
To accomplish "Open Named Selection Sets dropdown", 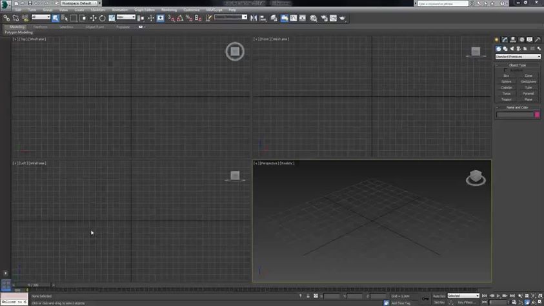I will click(244, 17).
